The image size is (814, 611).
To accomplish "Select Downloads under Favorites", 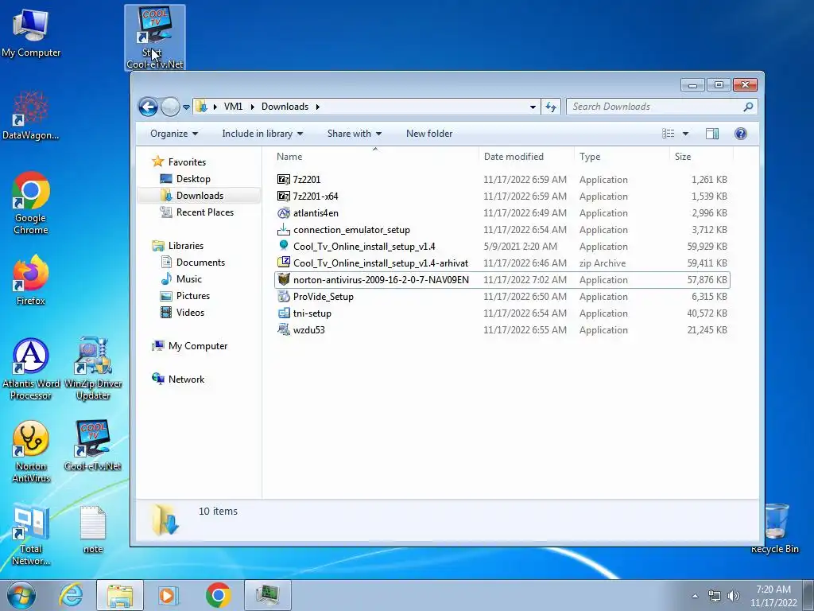I will (200, 196).
